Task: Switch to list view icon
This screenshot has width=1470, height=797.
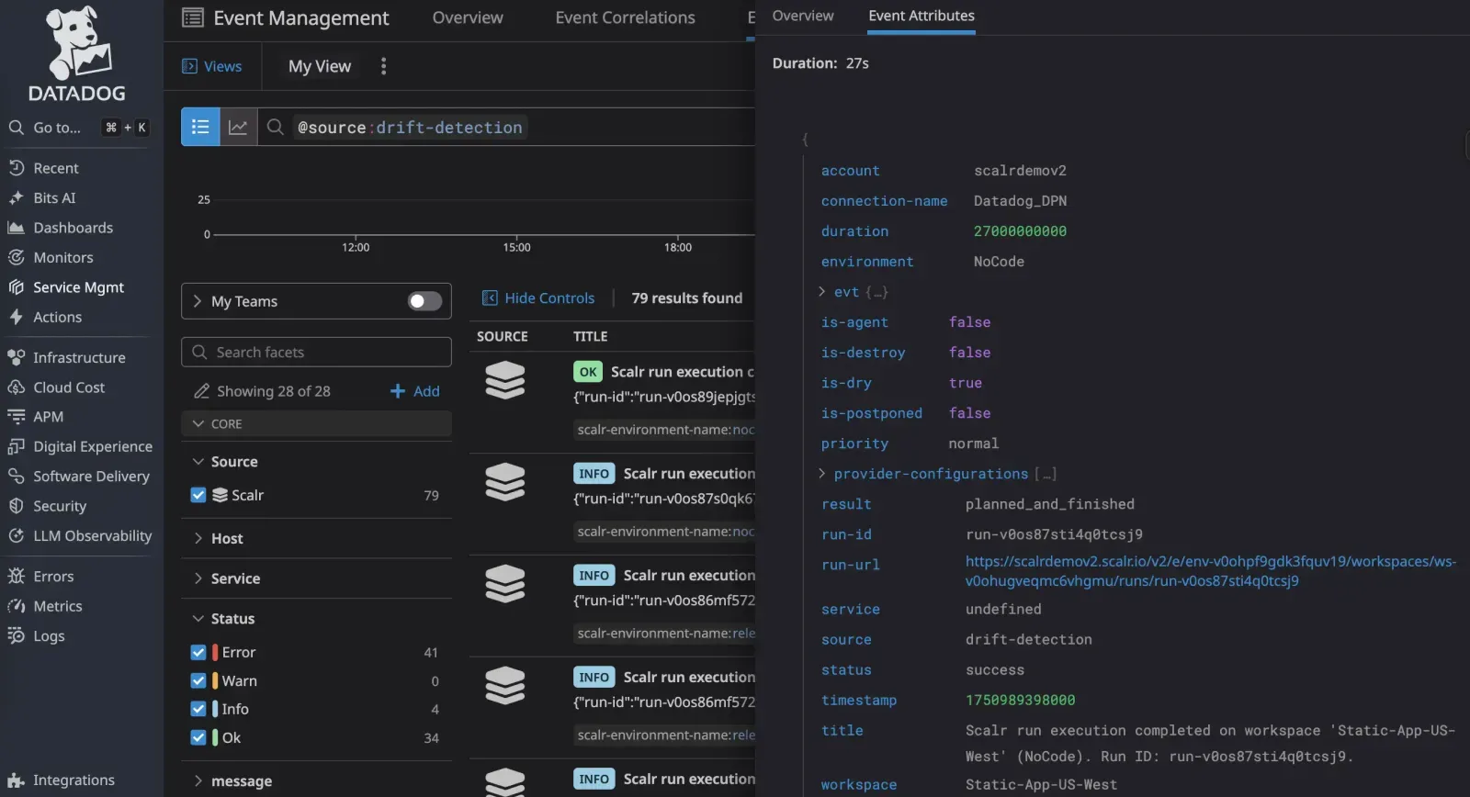Action: pyautogui.click(x=200, y=127)
